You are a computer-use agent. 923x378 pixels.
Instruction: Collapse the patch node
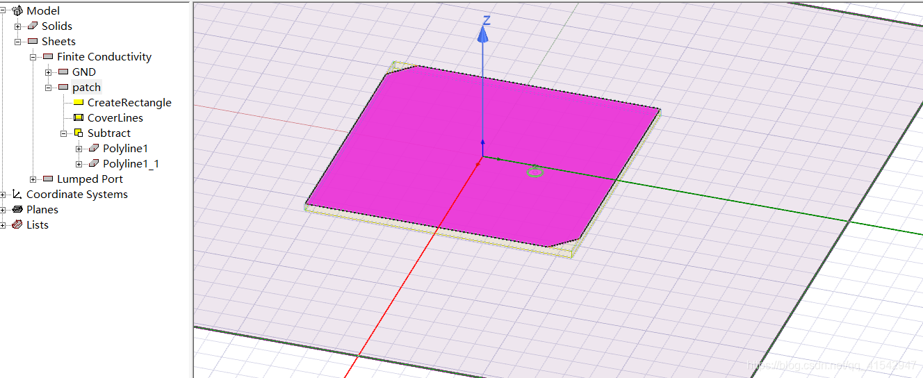48,87
